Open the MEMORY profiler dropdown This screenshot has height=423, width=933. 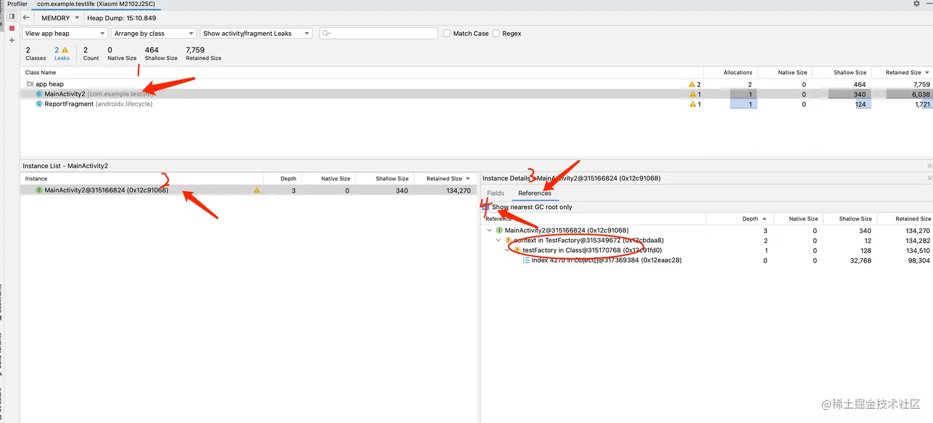pos(60,18)
